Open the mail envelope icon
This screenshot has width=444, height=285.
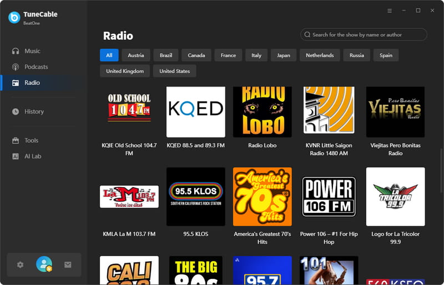68,264
